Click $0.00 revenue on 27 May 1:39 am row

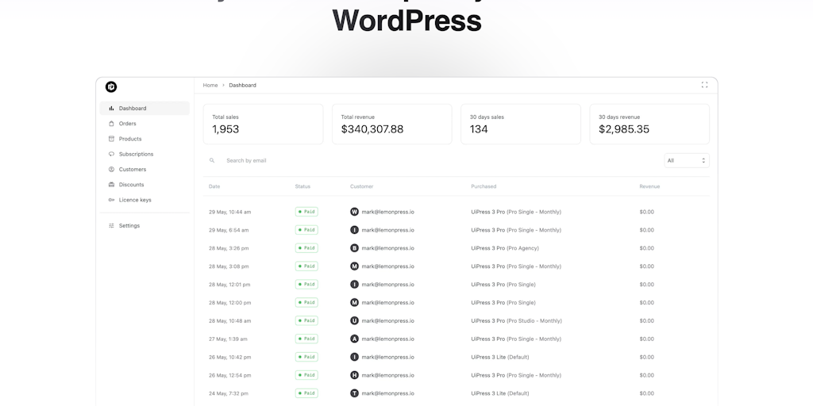pyautogui.click(x=646, y=339)
